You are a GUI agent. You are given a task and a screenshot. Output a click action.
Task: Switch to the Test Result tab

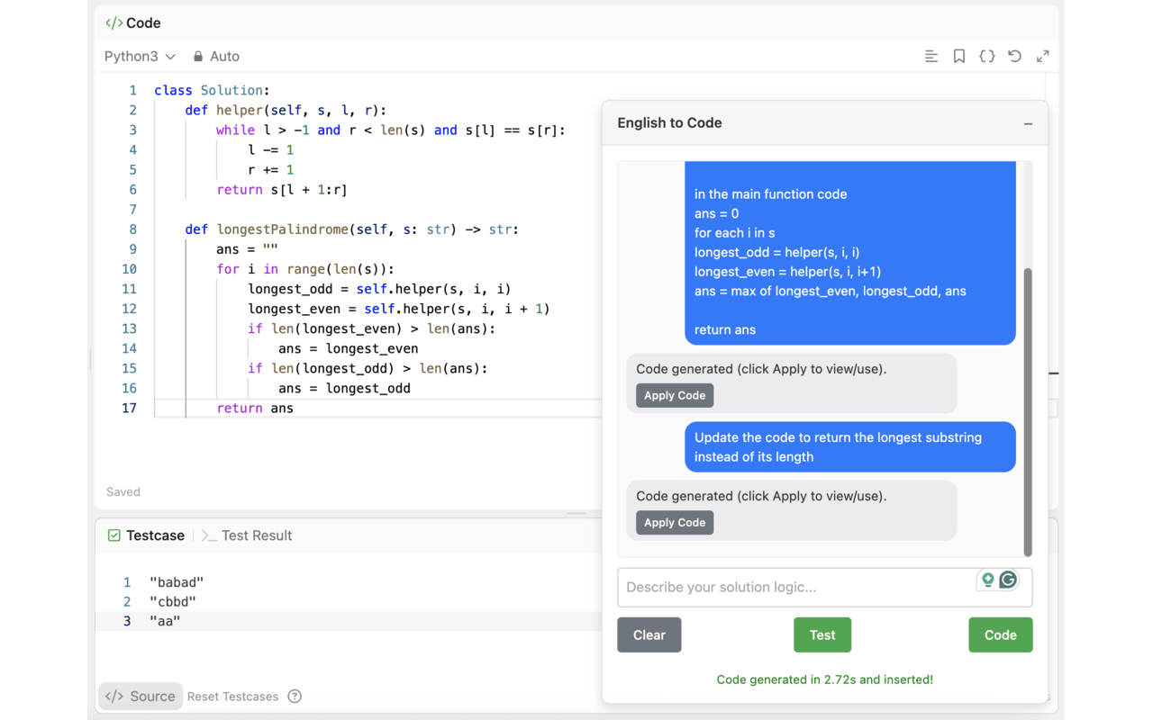(247, 535)
